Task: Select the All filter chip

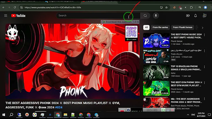Action: 146,27
